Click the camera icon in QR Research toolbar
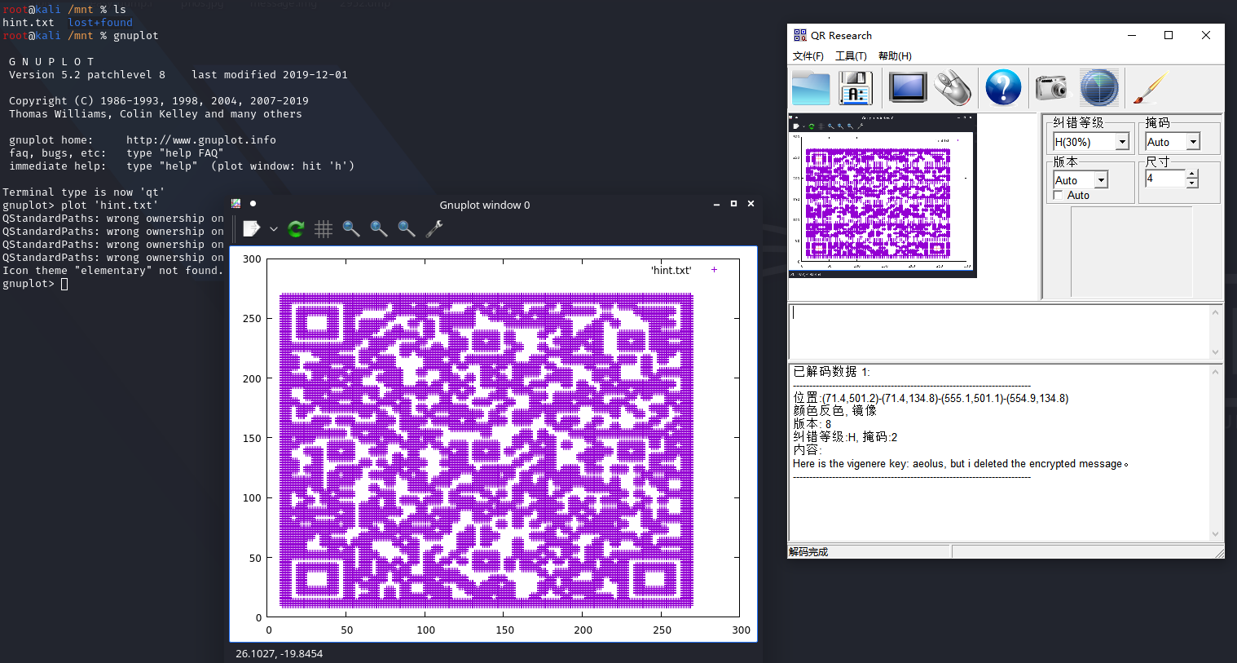The height and width of the screenshot is (663, 1237). [x=1051, y=86]
